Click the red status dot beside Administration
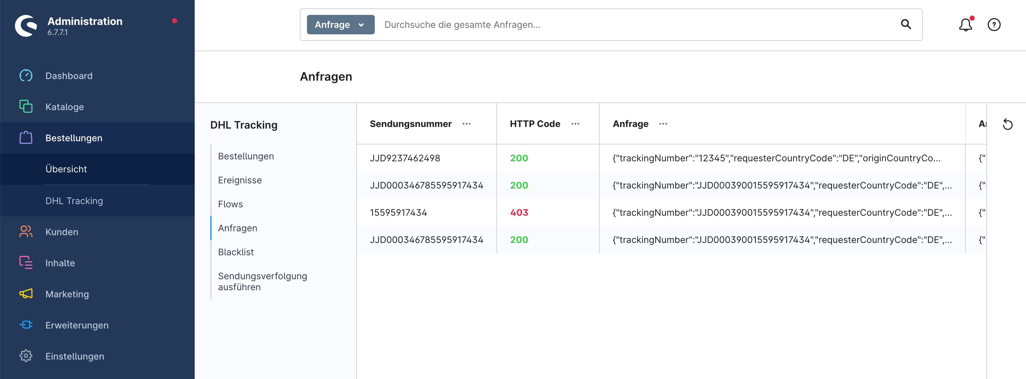Screen dimensions: 1026x379 pos(175,21)
